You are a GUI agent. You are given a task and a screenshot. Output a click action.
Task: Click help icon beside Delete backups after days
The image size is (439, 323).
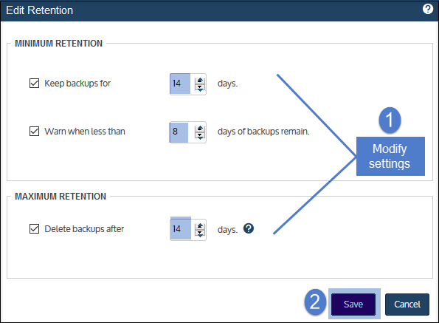coord(249,228)
